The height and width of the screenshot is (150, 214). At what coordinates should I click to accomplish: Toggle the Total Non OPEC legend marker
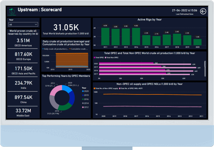click(x=105, y=57)
